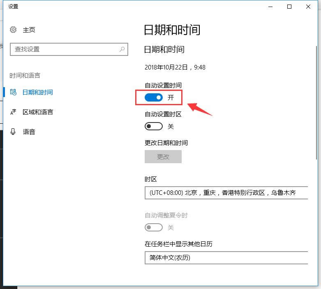Click the microphone icon beside 语音
The width and height of the screenshot is (321, 289).
(13, 132)
